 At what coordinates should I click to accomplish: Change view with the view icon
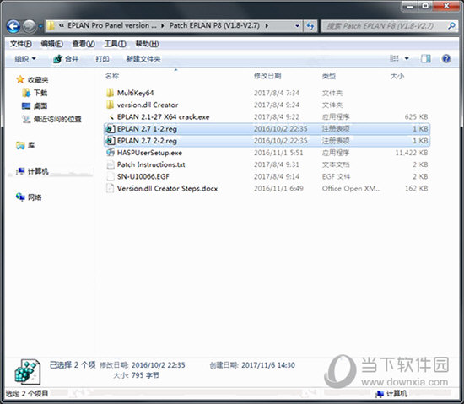(x=394, y=58)
